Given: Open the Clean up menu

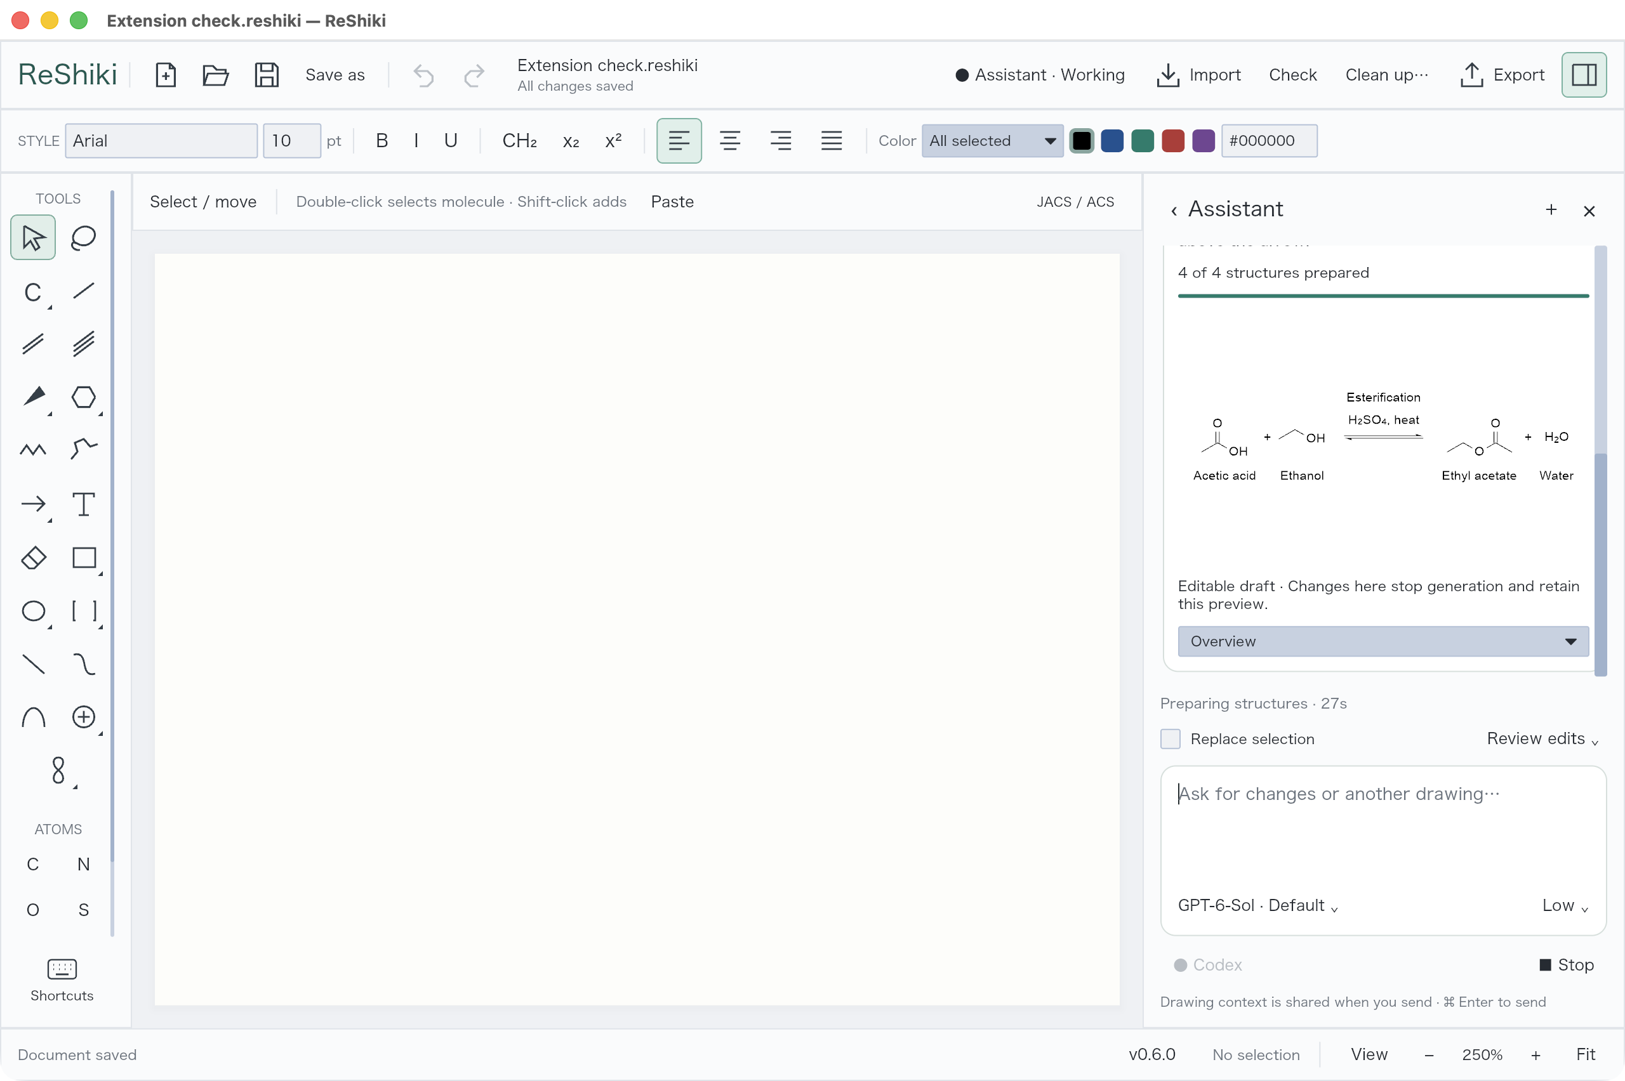Looking at the screenshot, I should click(x=1386, y=74).
